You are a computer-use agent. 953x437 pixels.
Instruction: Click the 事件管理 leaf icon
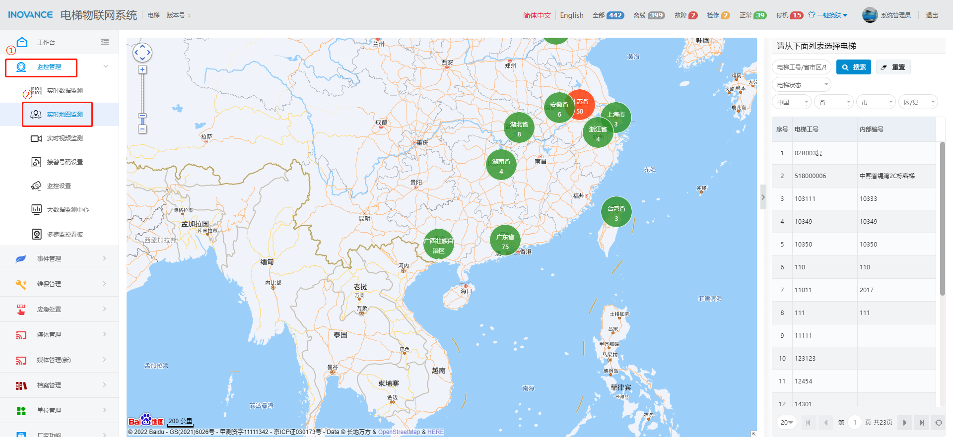[21, 258]
